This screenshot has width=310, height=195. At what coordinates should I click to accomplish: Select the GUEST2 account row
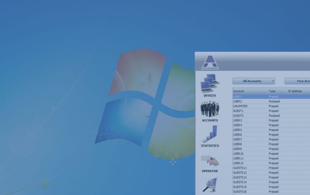[271, 116]
